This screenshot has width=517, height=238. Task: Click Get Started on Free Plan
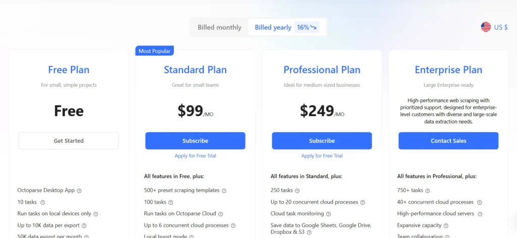[69, 141]
